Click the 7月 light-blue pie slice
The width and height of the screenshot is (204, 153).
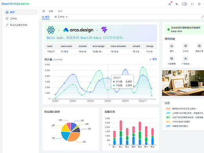66,136
